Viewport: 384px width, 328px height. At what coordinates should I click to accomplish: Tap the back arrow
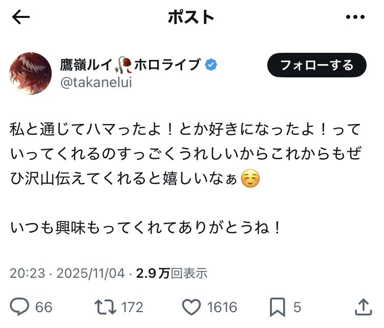pyautogui.click(x=21, y=17)
